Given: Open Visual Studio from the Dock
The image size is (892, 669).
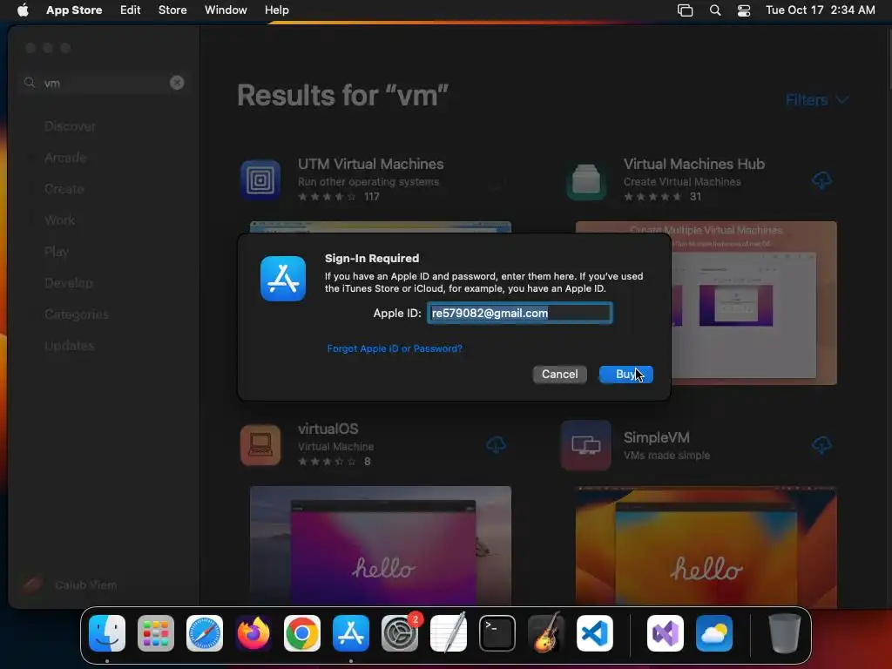Looking at the screenshot, I should tap(666, 633).
